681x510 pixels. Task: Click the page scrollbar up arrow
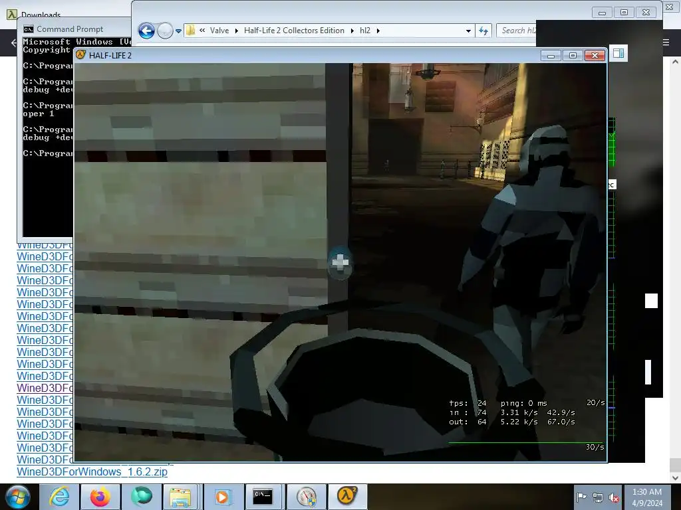[x=675, y=62]
